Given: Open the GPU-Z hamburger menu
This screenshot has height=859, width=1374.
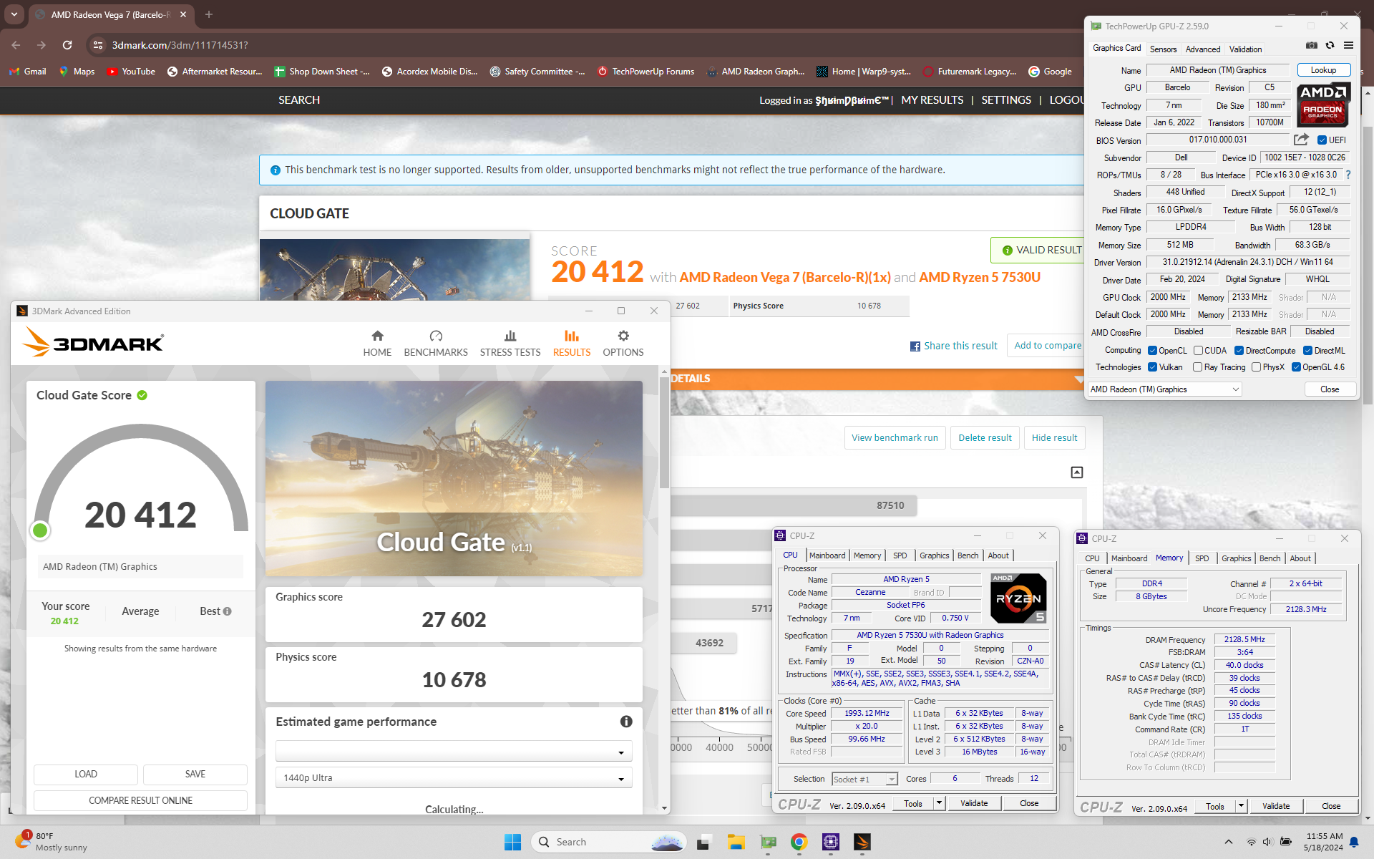Looking at the screenshot, I should [x=1348, y=45].
